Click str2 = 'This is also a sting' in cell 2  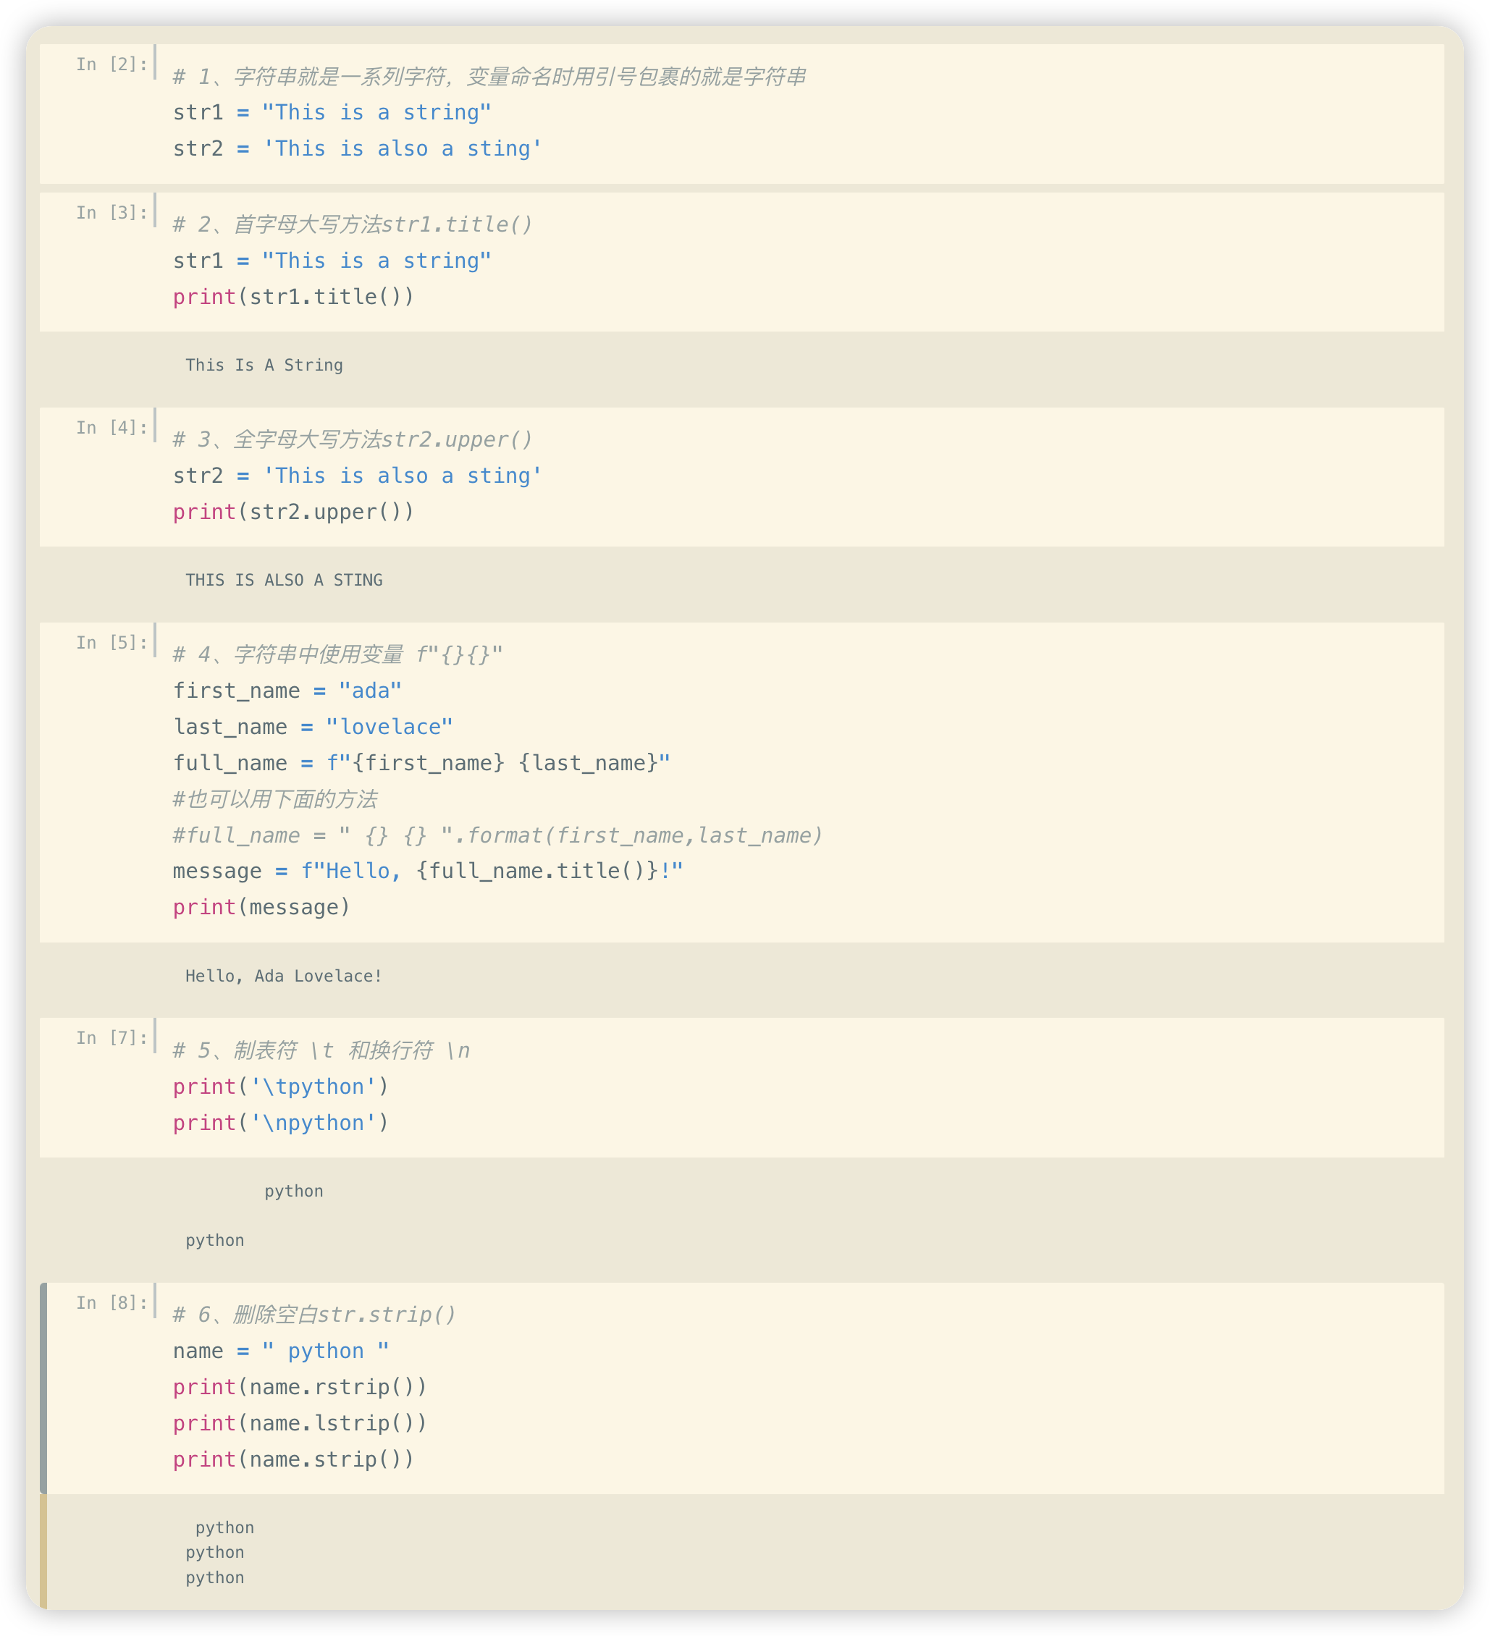pyautogui.click(x=357, y=148)
